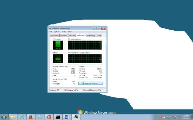This screenshot has width=193, height=120.
Task: Switch to the Services tab
Action: [x=72, y=35]
